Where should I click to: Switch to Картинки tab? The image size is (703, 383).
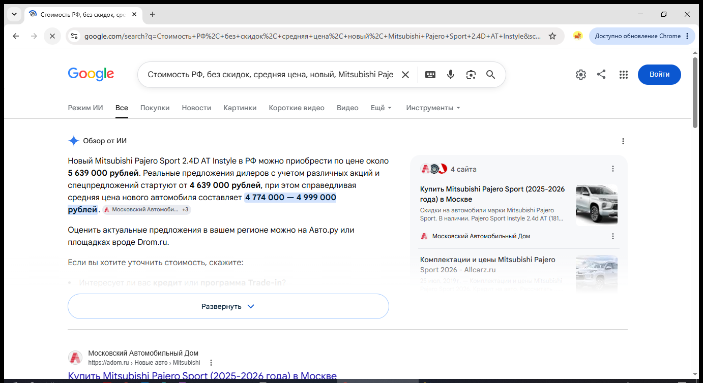coord(240,108)
